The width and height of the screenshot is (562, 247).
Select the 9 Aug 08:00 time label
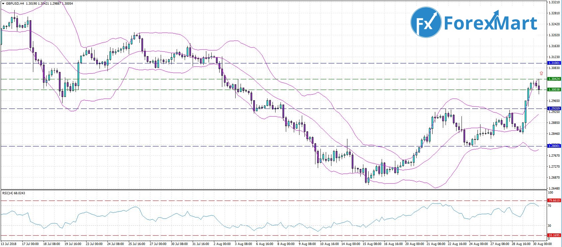[307, 244]
